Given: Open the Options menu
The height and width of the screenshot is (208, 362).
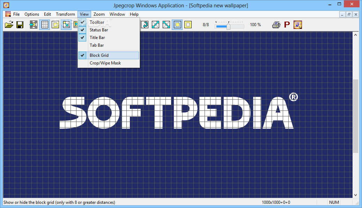Looking at the screenshot, I should click(x=32, y=14).
